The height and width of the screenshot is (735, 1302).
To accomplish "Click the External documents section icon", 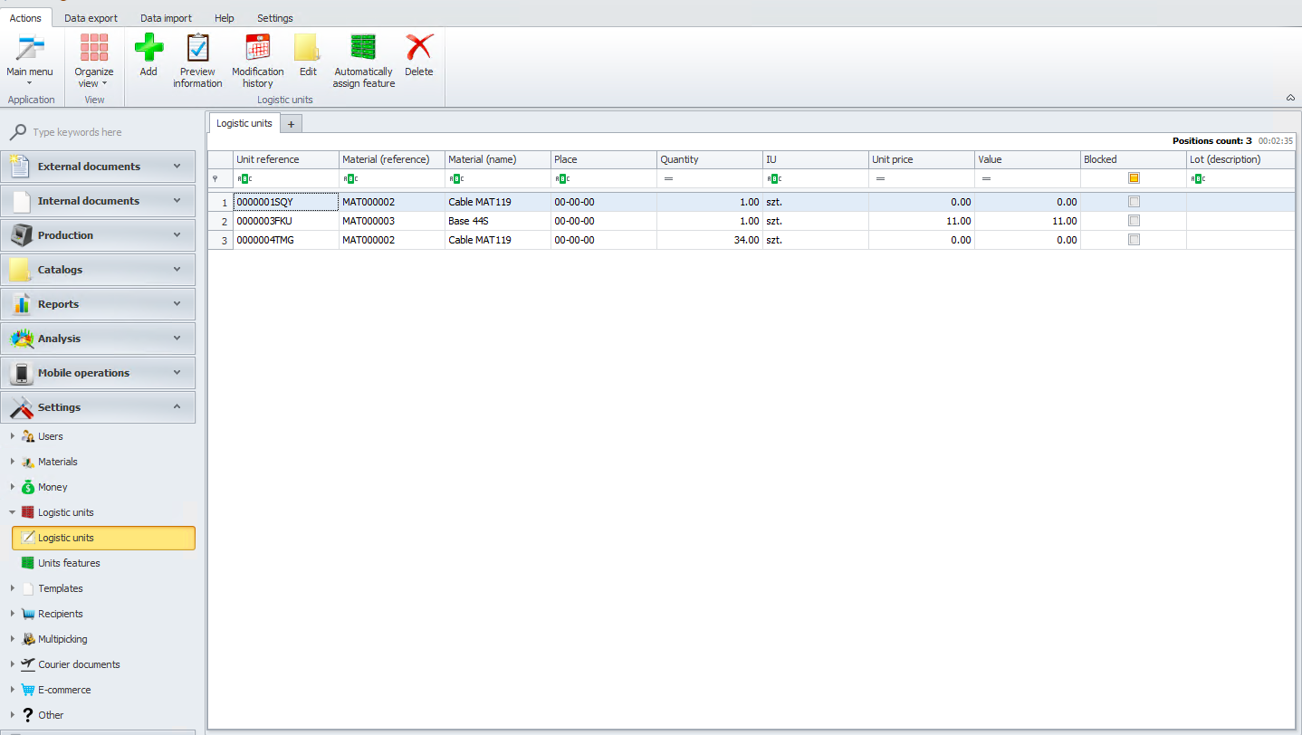I will 20,167.
